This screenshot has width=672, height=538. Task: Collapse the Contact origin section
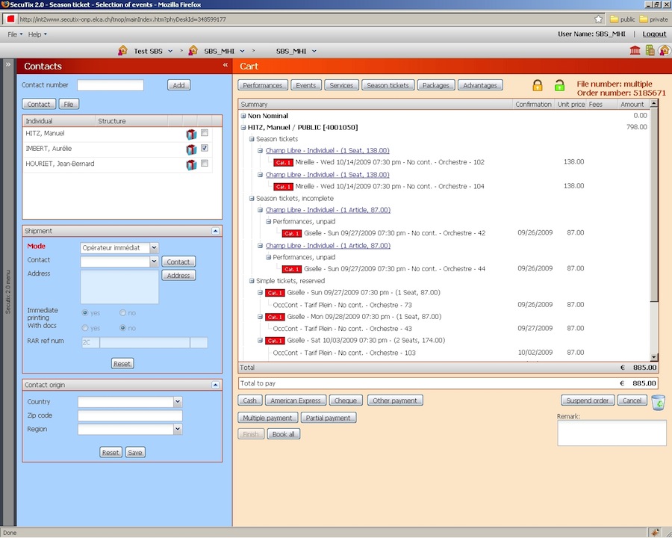215,385
